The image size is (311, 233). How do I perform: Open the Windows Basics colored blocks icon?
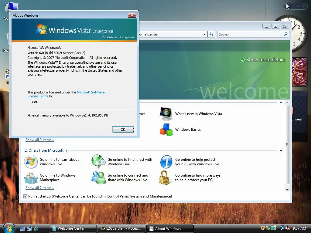point(166,130)
